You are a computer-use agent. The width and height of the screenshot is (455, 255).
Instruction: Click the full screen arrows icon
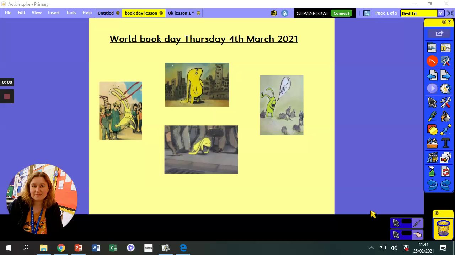pos(450,13)
